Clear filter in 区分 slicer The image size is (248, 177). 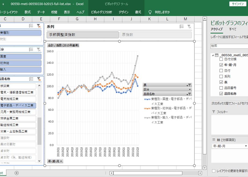[39, 49]
